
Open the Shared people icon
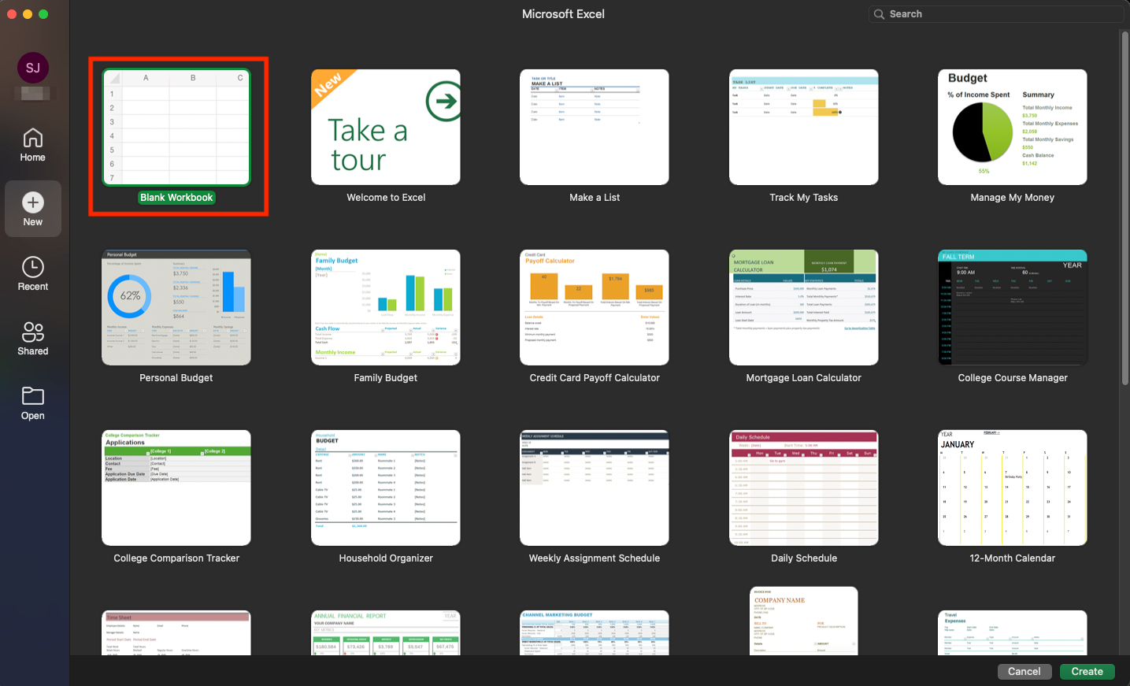point(33,332)
